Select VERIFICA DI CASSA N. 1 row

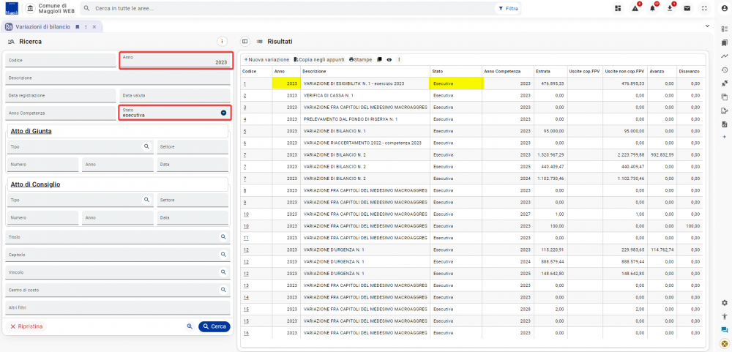click(x=471, y=95)
